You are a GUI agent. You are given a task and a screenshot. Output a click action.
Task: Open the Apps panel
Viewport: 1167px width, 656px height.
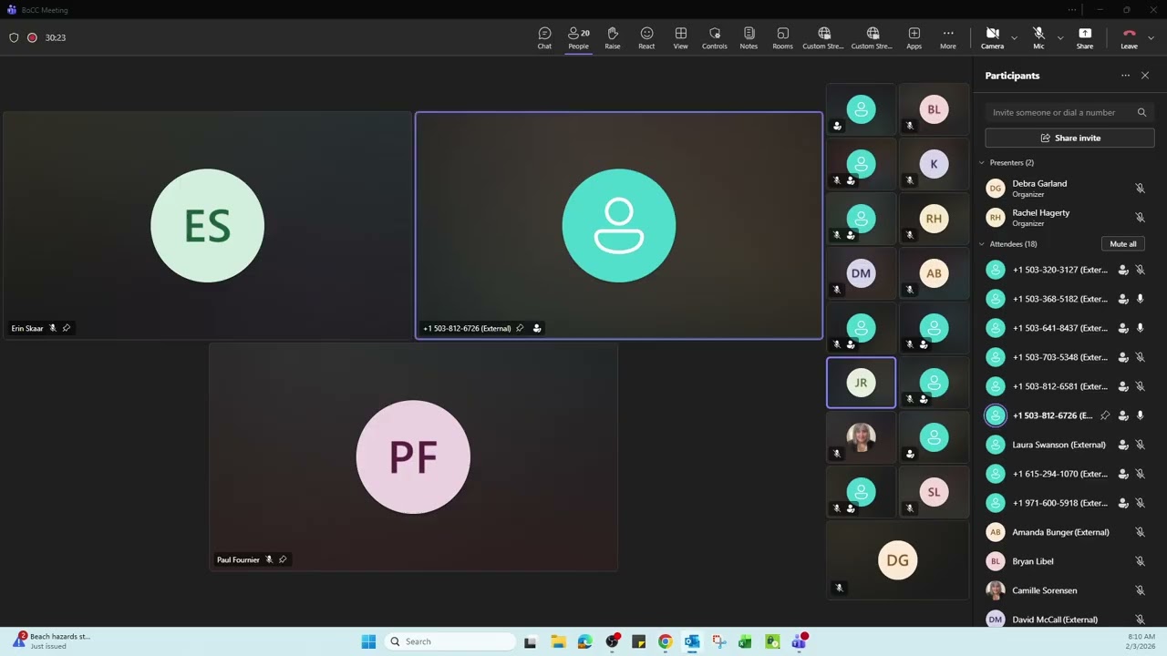(x=914, y=37)
